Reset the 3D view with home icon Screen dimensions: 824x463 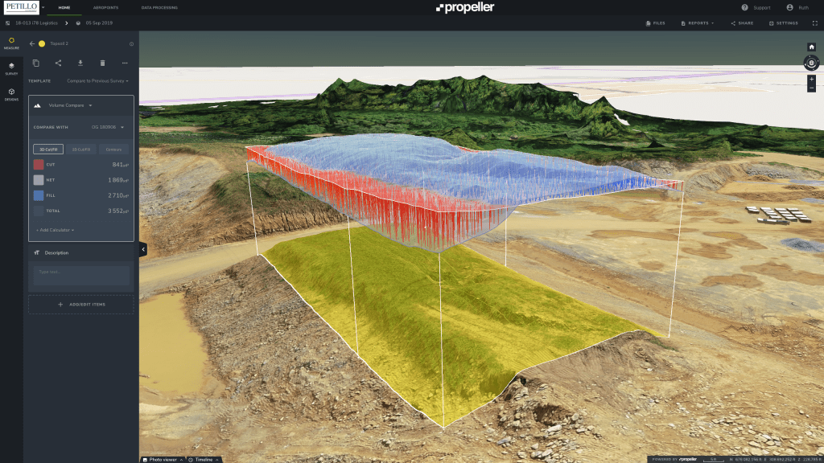811,47
